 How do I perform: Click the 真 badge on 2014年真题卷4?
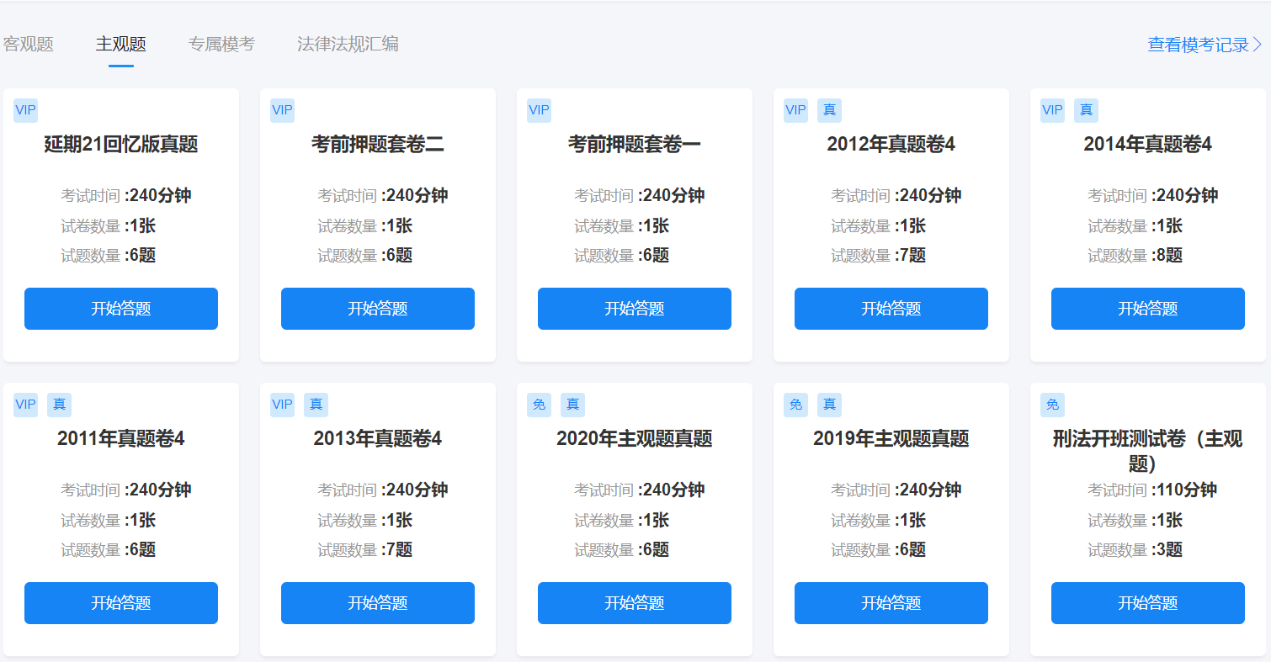1086,110
